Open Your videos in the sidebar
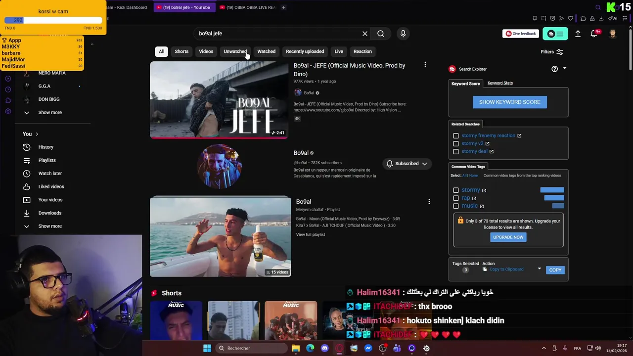This screenshot has height=356, width=633. click(50, 200)
